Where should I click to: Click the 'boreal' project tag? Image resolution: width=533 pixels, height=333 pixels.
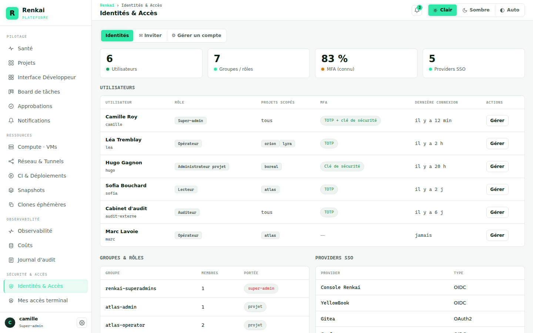271,166
